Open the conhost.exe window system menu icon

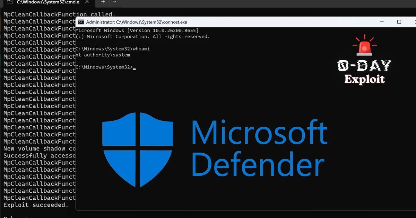pyautogui.click(x=80, y=22)
